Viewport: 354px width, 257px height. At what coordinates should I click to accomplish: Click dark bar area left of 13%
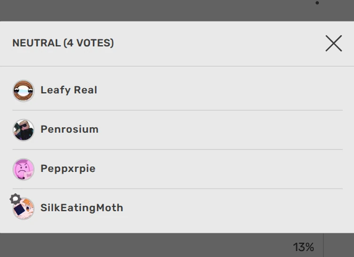(x=141, y=246)
